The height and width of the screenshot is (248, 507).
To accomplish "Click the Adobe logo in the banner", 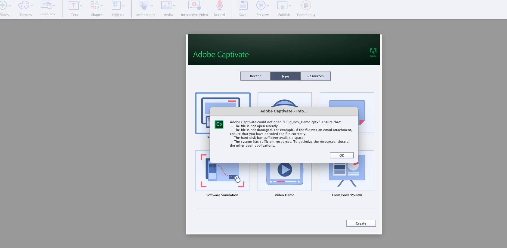I will (x=373, y=53).
